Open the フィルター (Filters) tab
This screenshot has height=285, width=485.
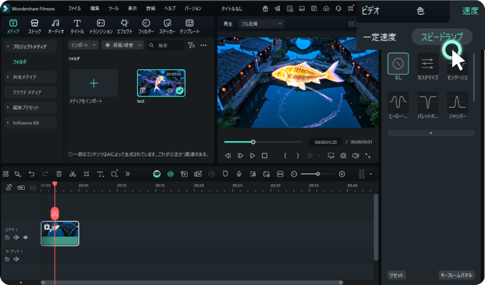(146, 26)
